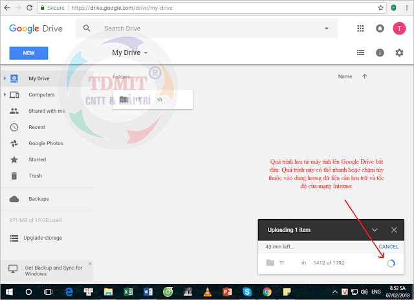Image resolution: width=414 pixels, height=300 pixels.
Task: Go to Google Photos
Action: pyautogui.click(x=47, y=143)
